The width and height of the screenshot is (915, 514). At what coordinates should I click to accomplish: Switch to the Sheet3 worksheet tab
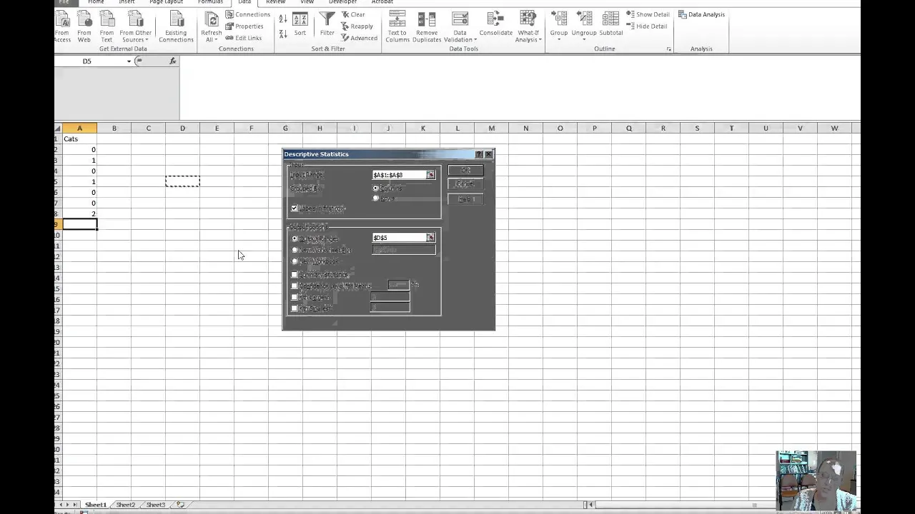coord(156,505)
